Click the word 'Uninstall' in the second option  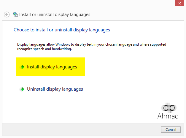(x=36, y=89)
